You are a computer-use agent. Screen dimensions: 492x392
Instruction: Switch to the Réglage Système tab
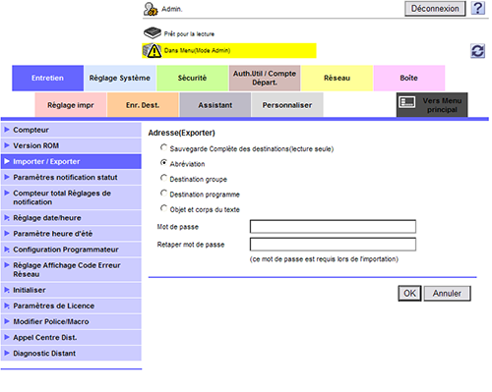(120, 78)
